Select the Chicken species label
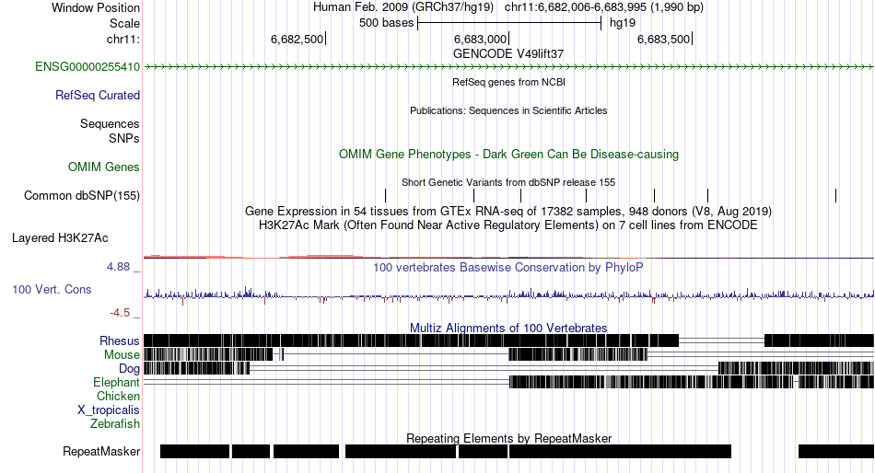Image resolution: width=875 pixels, height=473 pixels. pyautogui.click(x=118, y=396)
